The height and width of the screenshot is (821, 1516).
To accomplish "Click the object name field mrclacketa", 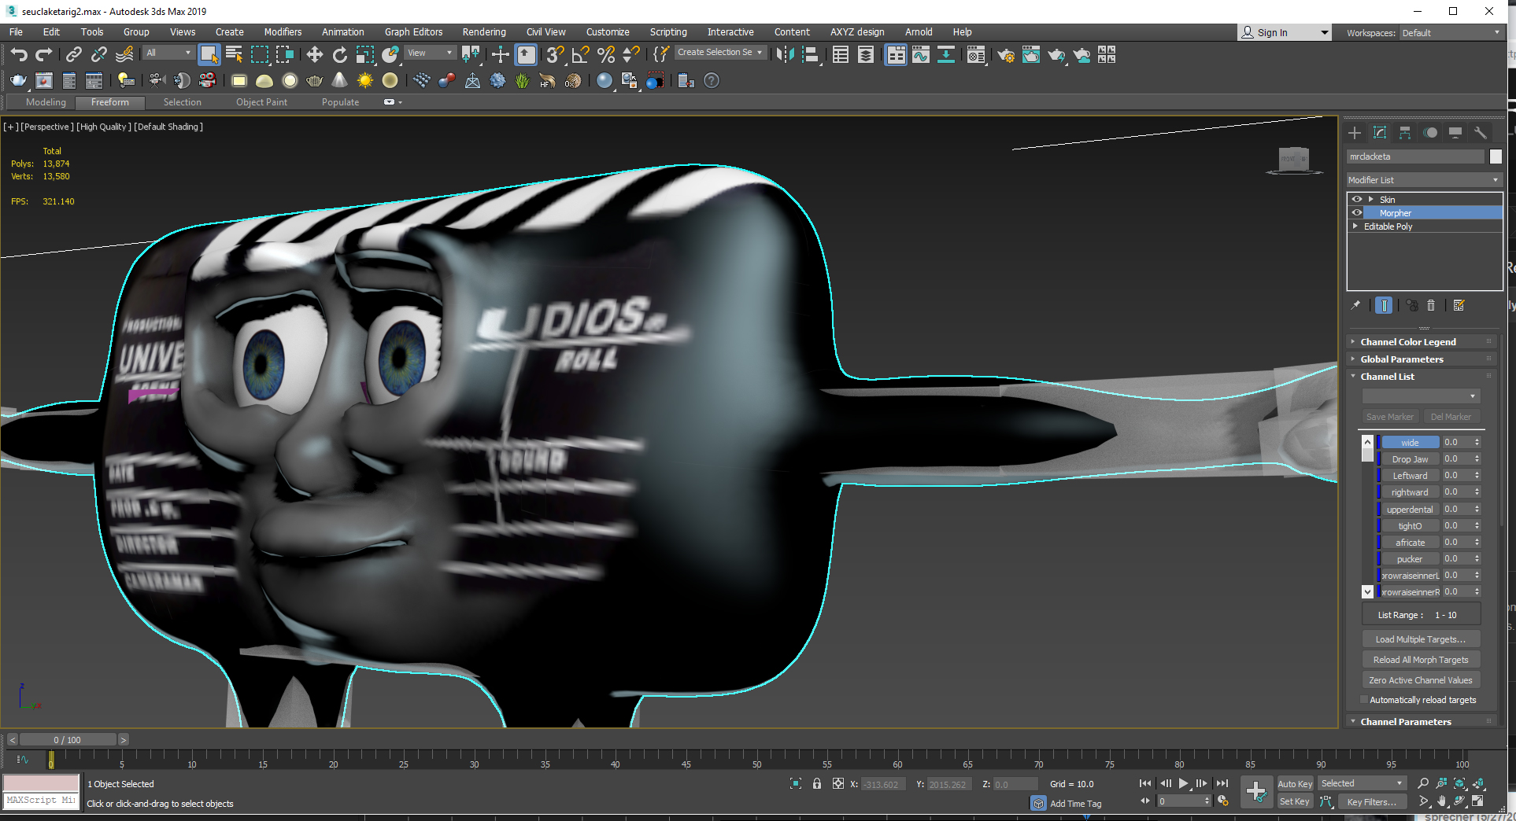I will [1415, 156].
